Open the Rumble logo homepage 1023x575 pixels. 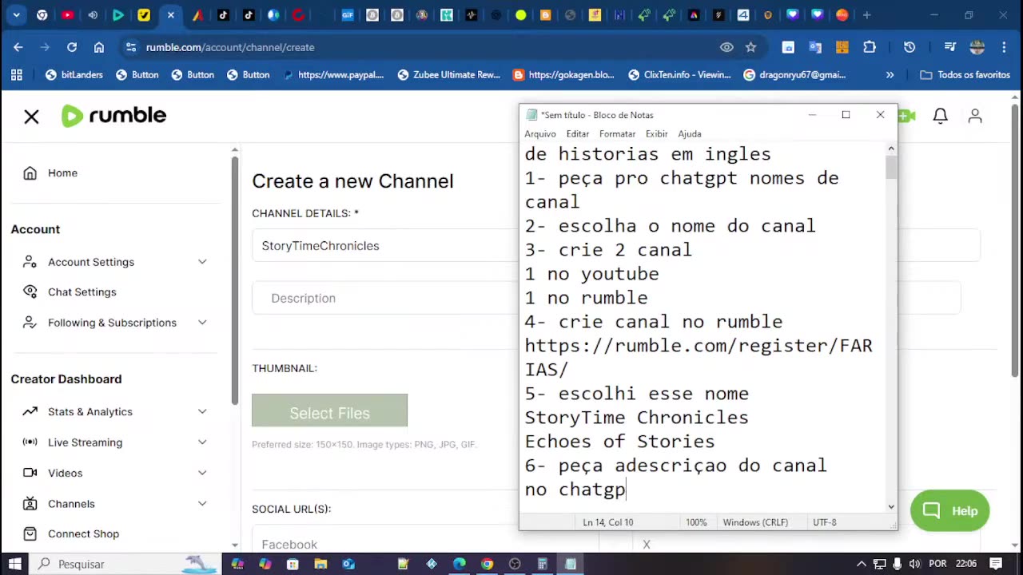point(114,116)
